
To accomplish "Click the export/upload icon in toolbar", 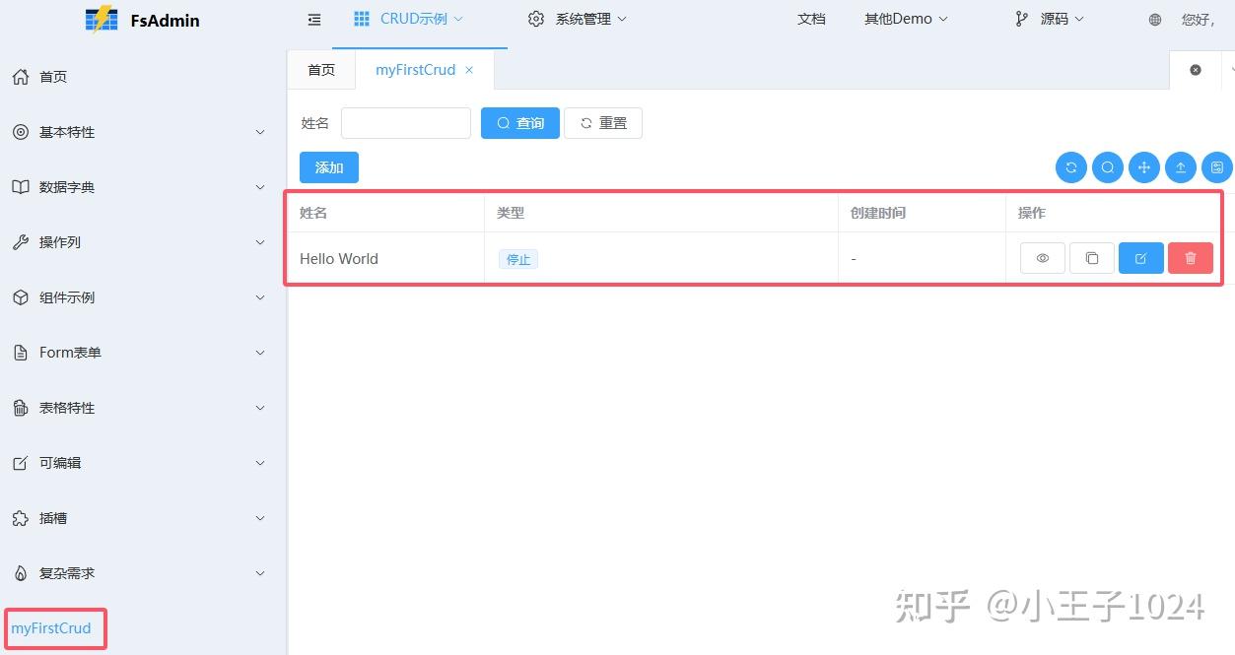I will click(1181, 167).
